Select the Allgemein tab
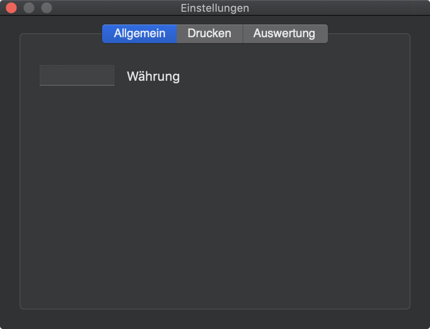The image size is (430, 329). (139, 34)
